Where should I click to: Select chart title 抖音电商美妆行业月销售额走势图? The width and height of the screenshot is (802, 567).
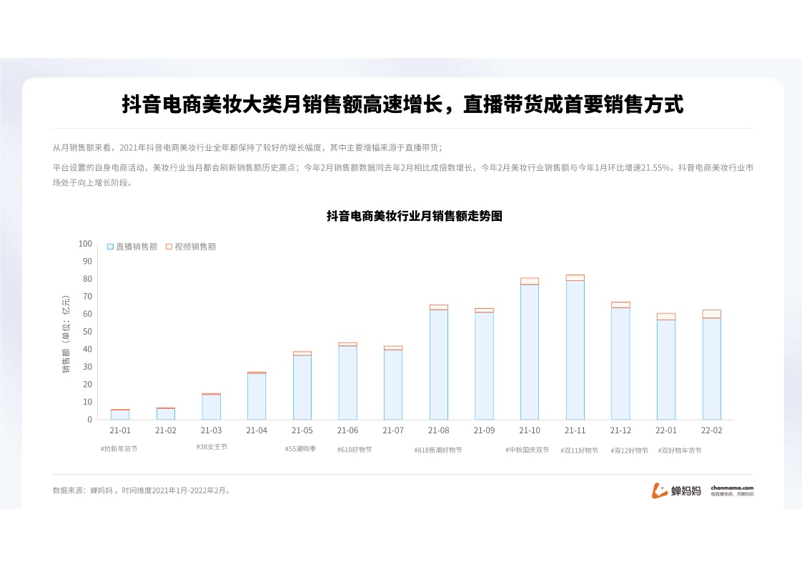(x=415, y=216)
